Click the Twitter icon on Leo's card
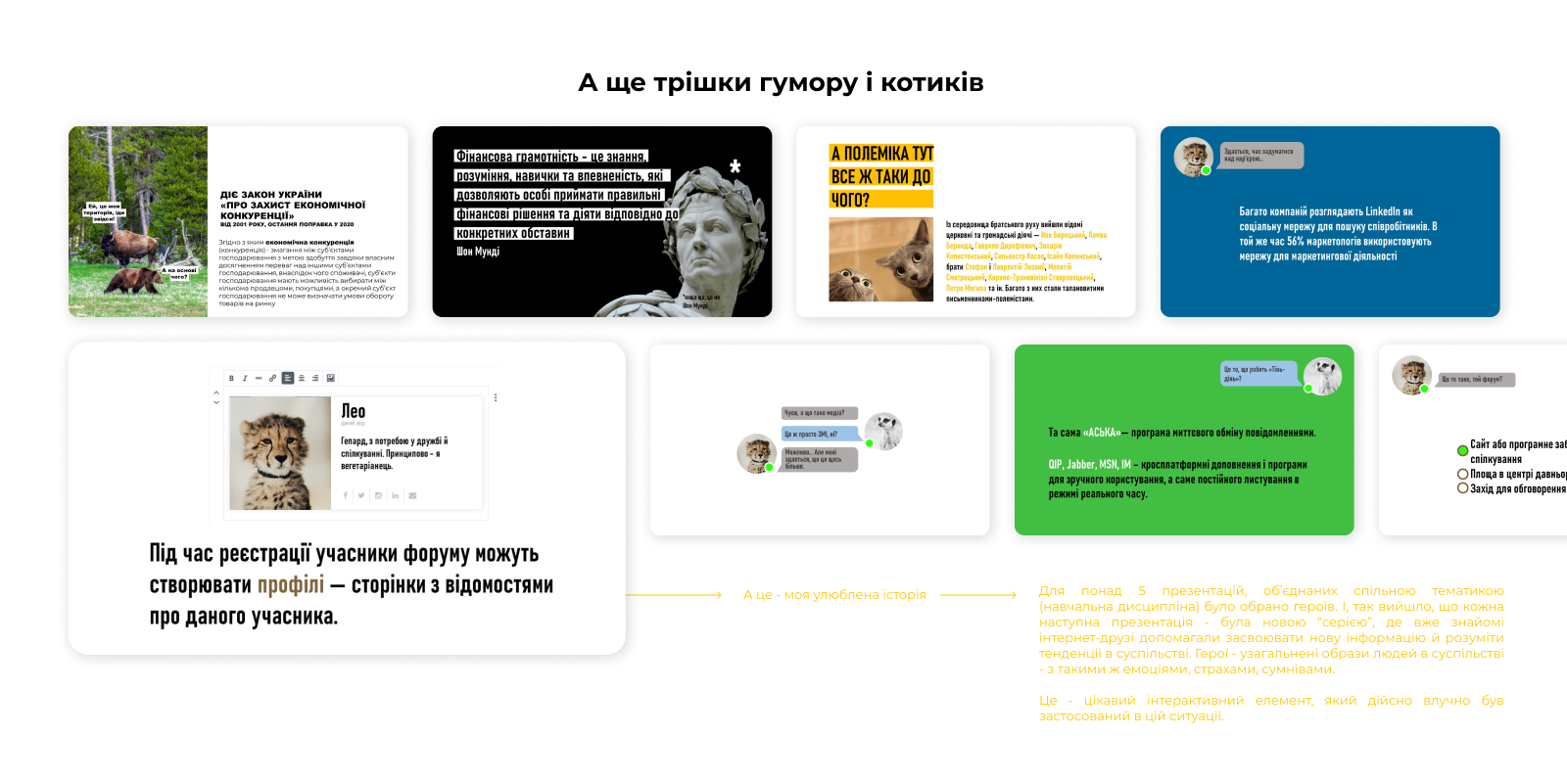The height and width of the screenshot is (783, 1567). point(361,495)
